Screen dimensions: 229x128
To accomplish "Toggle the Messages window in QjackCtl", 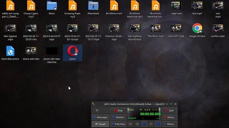I will coord(100,117).
